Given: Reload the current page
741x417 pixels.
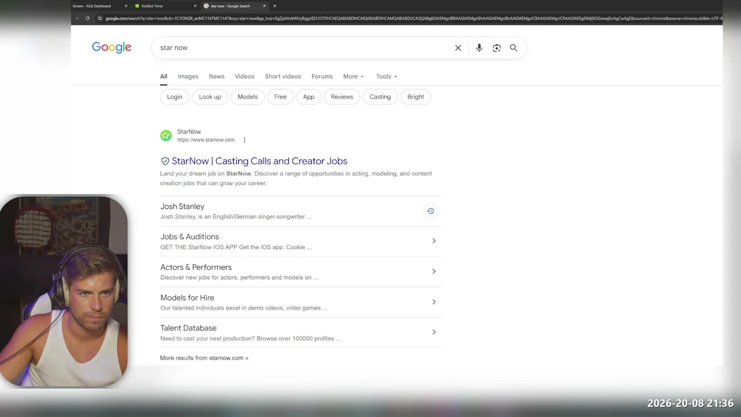Looking at the screenshot, I should pos(87,18).
